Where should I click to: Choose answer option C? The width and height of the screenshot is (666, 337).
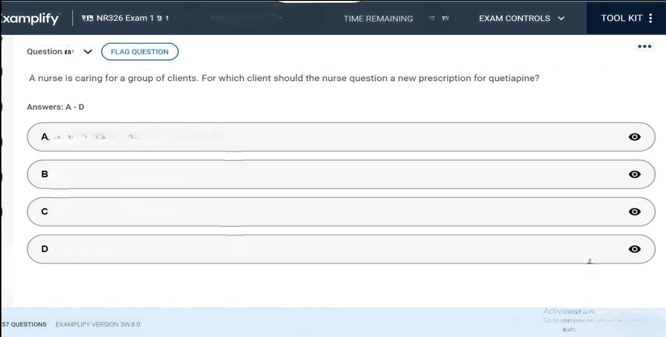323,212
